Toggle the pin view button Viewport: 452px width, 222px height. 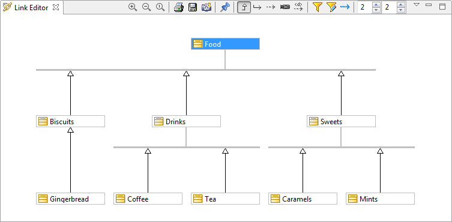[225, 7]
